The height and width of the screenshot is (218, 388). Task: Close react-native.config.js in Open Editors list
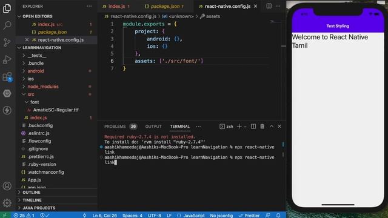tap(27, 39)
